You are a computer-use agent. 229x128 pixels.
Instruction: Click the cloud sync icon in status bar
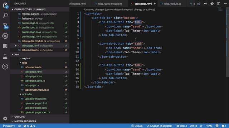click(x=19, y=126)
